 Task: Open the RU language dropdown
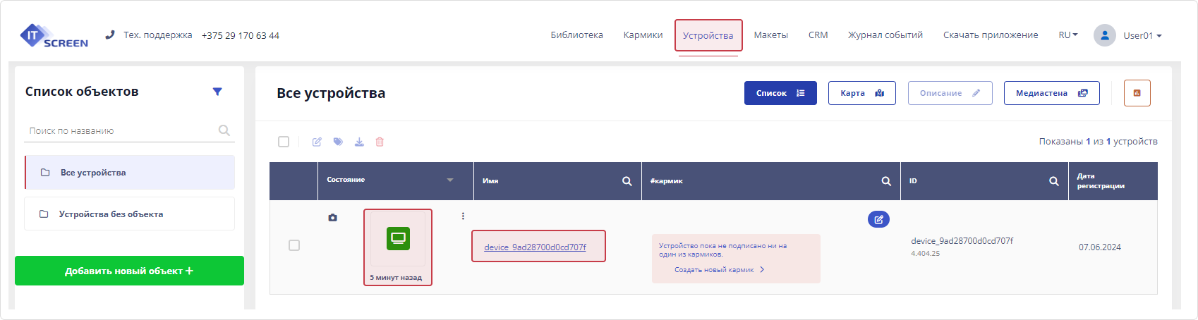coord(1068,35)
